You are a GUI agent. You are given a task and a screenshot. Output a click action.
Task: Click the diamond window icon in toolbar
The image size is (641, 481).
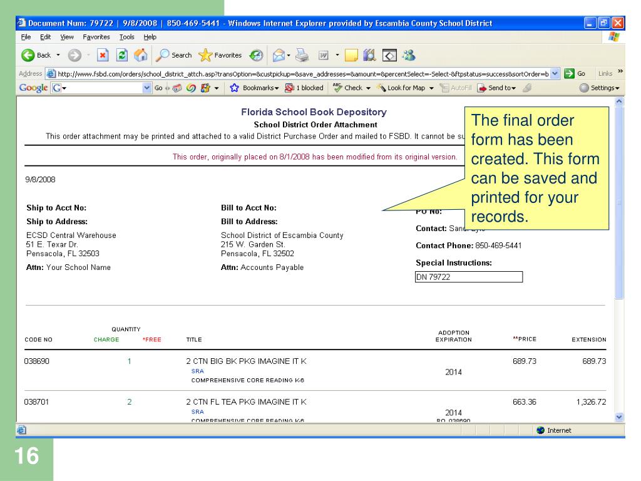click(x=389, y=55)
